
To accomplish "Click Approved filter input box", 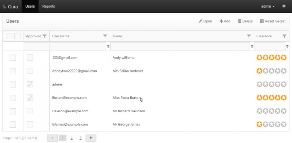I will pos(36,46).
